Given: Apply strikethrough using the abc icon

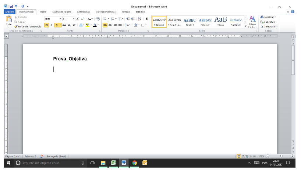Looking at the screenshot, I should tap(64, 25).
